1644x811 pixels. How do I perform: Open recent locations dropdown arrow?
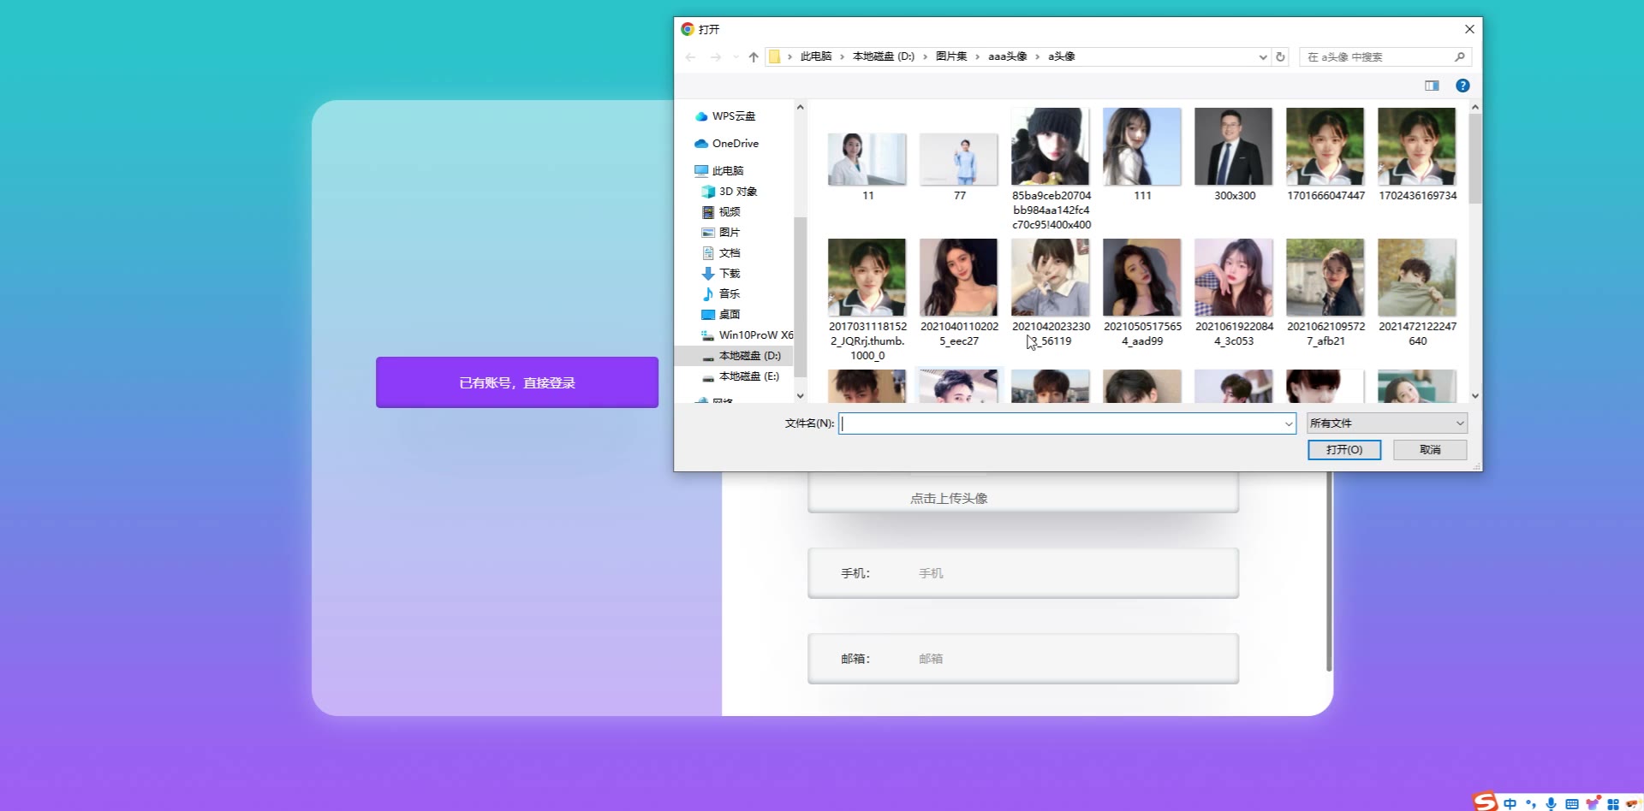pos(736,57)
